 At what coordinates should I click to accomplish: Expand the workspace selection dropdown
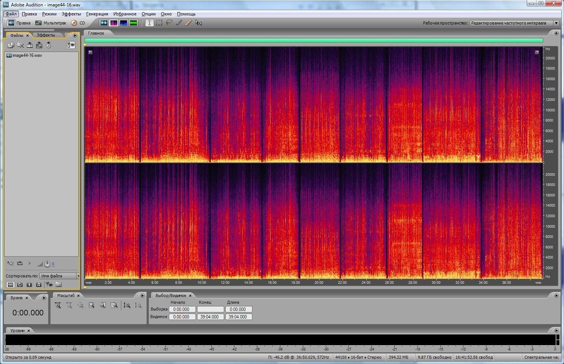pos(556,23)
